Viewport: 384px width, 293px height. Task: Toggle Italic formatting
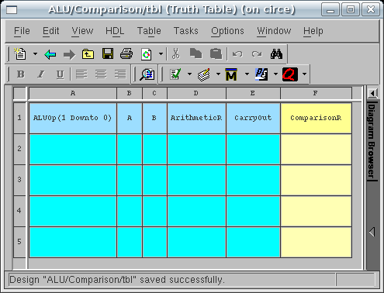click(x=40, y=74)
